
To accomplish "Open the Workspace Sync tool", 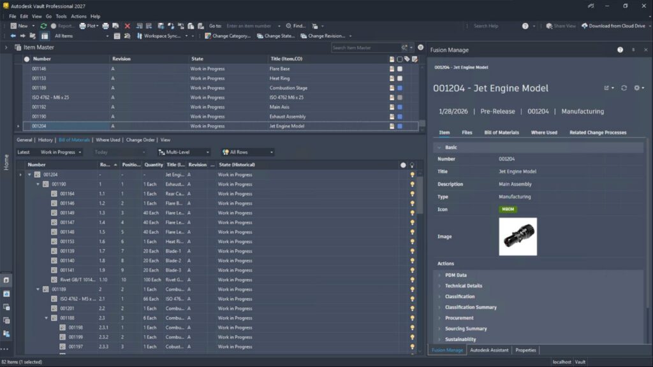I will click(161, 36).
